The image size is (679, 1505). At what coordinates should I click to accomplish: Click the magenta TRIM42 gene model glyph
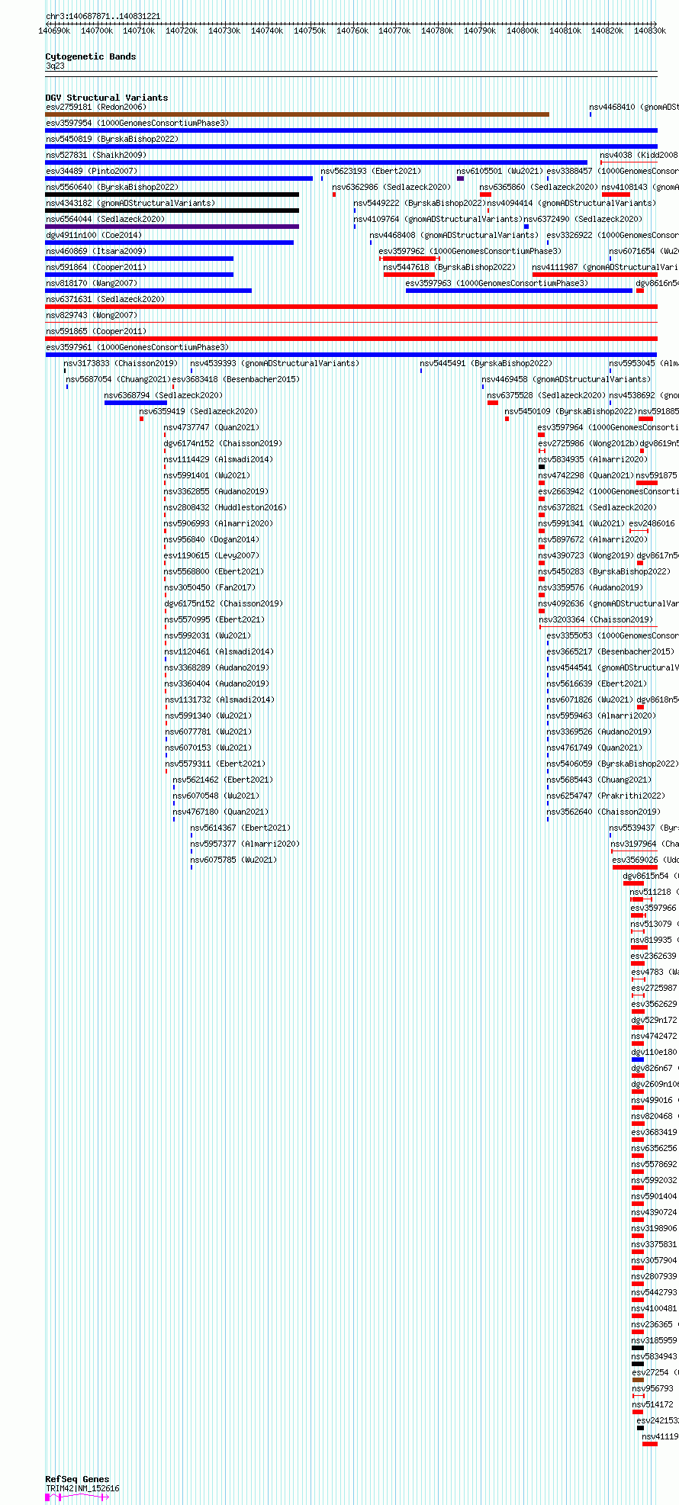pyautogui.click(x=77, y=1497)
